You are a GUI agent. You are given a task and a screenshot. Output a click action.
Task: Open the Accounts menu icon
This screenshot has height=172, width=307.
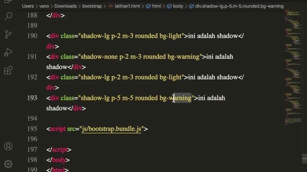(8, 146)
